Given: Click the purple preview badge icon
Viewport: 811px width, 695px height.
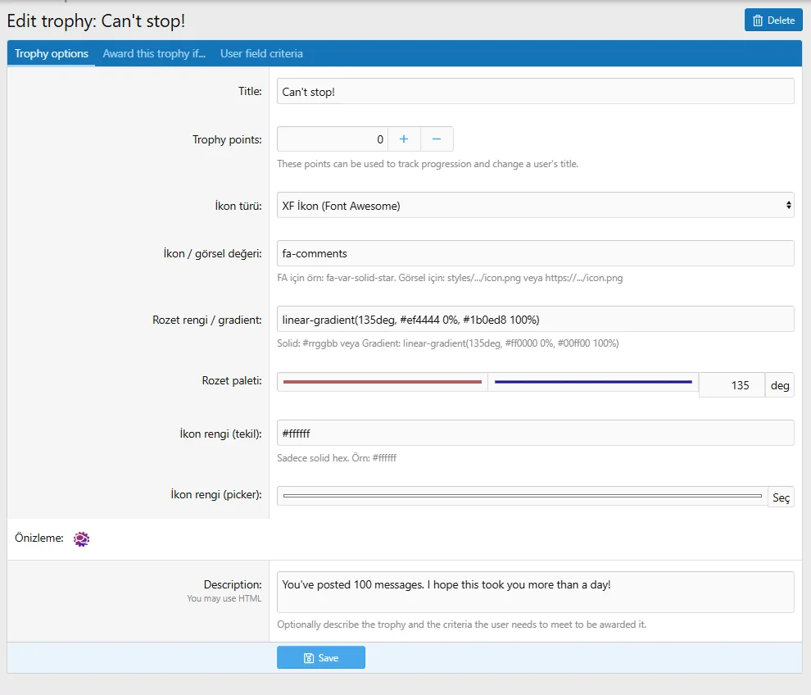Looking at the screenshot, I should [x=81, y=538].
